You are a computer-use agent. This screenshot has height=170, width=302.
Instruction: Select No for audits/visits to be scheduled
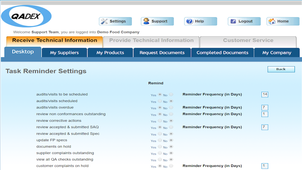(171, 95)
